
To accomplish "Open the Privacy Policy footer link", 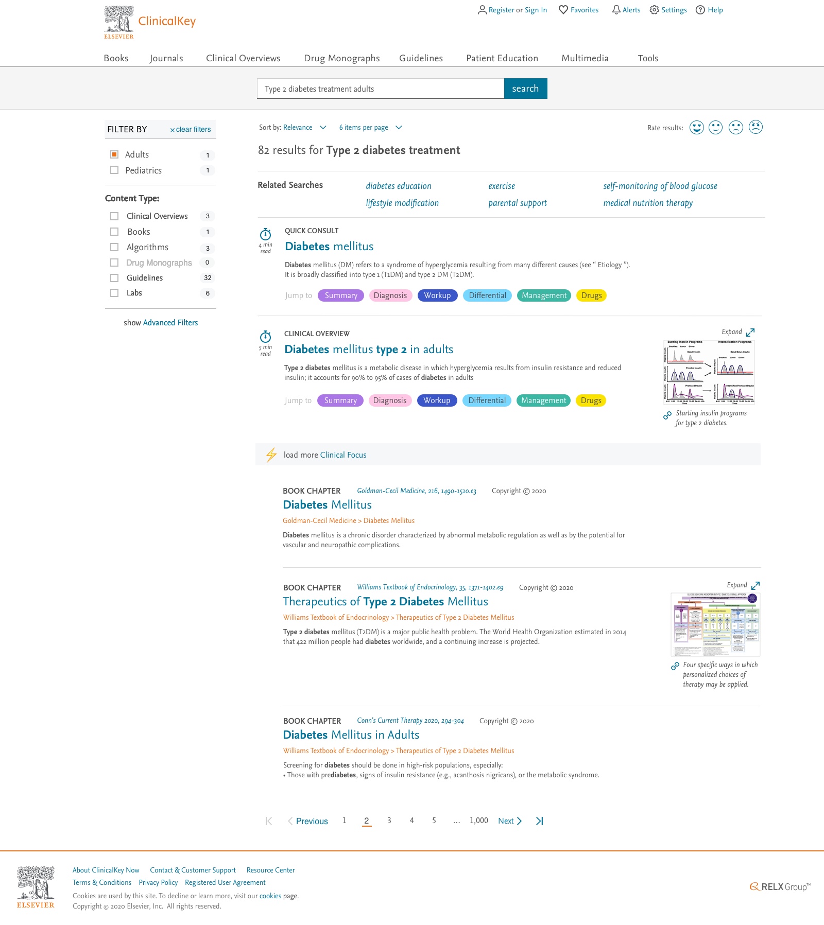I will coord(158,882).
